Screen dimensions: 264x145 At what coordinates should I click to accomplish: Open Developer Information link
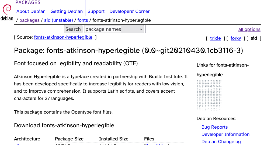[x=225, y=134]
